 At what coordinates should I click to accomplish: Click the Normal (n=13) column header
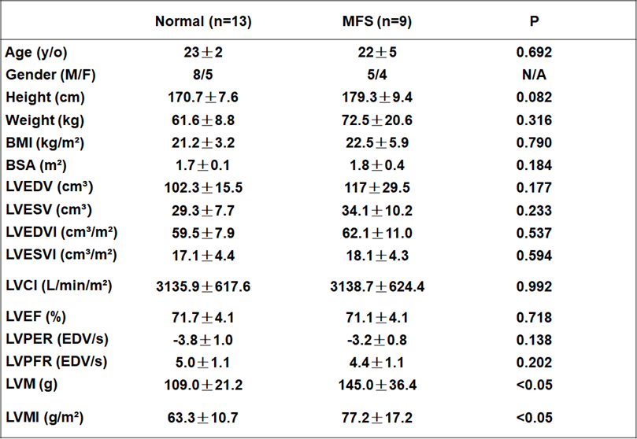[203, 21]
